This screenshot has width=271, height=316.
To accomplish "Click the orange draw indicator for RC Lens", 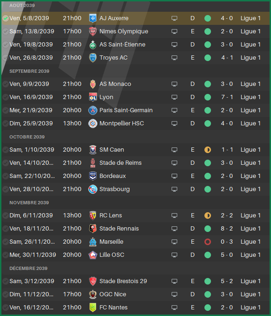I will [x=208, y=216].
